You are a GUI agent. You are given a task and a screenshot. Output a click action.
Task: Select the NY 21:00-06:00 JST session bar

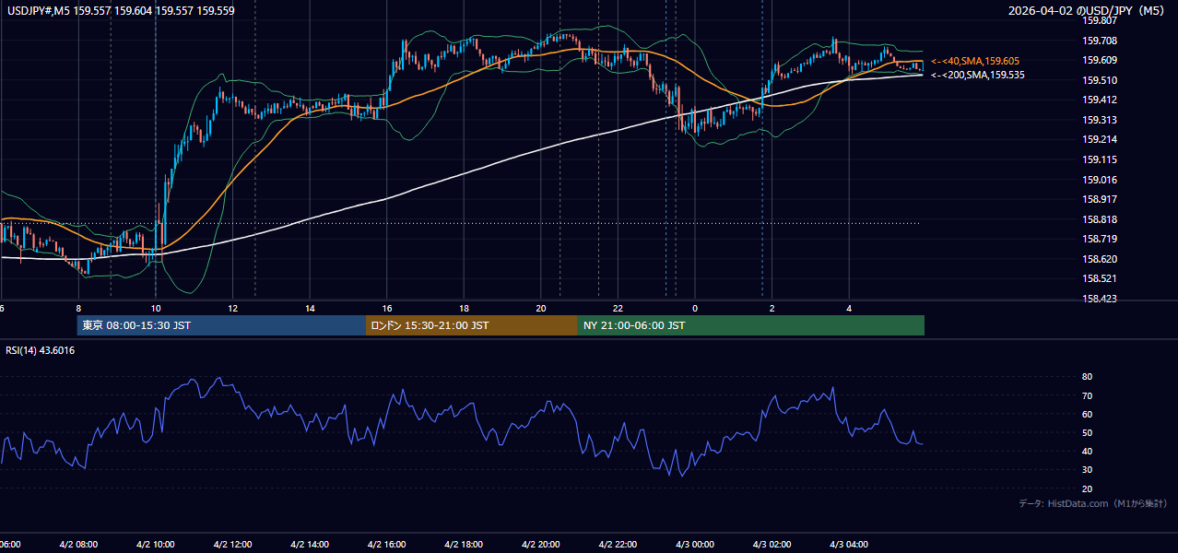[x=751, y=325]
